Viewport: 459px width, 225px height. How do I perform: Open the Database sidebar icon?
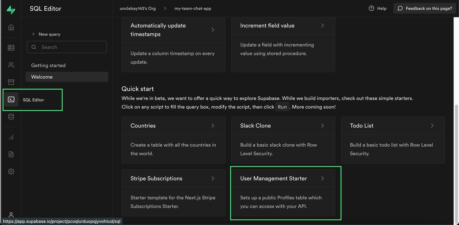tap(11, 117)
